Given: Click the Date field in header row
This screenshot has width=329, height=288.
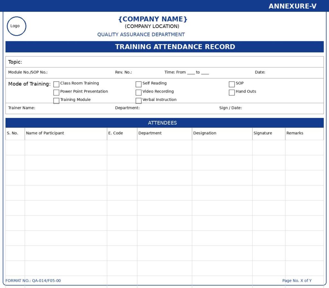Looking at the screenshot, I should [x=260, y=72].
